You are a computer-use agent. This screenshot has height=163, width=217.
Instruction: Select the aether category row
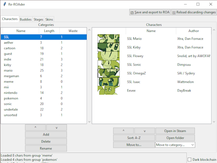tap(44, 43)
